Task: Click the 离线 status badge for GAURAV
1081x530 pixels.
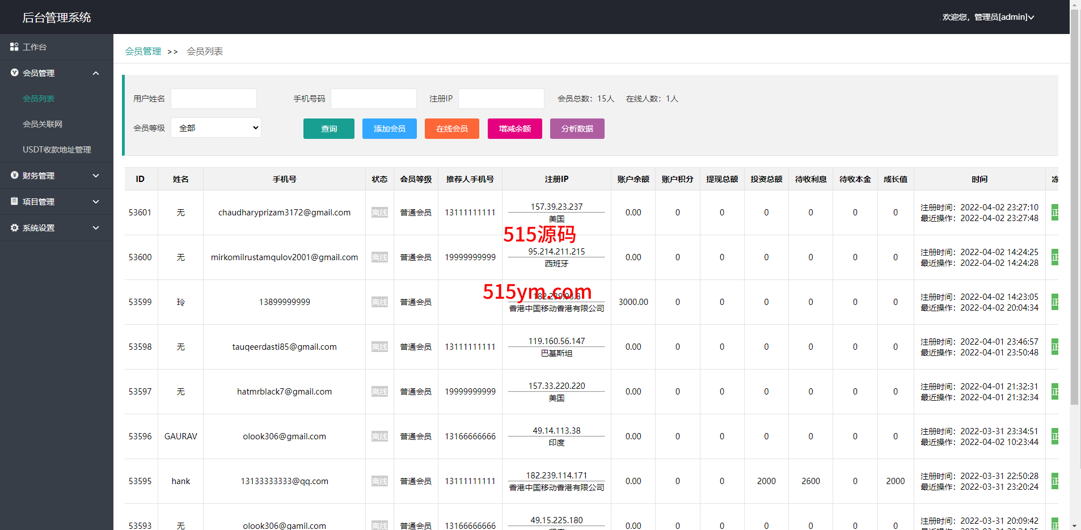Action: coord(379,436)
